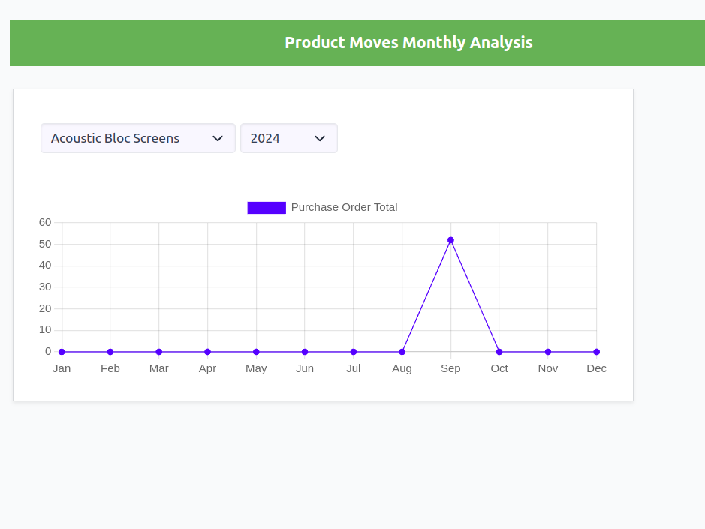This screenshot has height=529, width=705.
Task: Click the January data point
Action: tap(62, 352)
